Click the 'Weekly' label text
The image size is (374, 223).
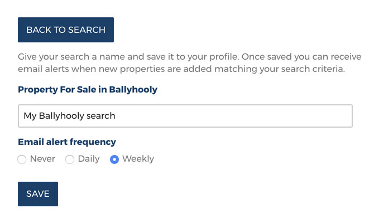coord(138,159)
